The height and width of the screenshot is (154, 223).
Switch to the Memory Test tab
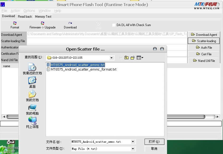pos(43,16)
